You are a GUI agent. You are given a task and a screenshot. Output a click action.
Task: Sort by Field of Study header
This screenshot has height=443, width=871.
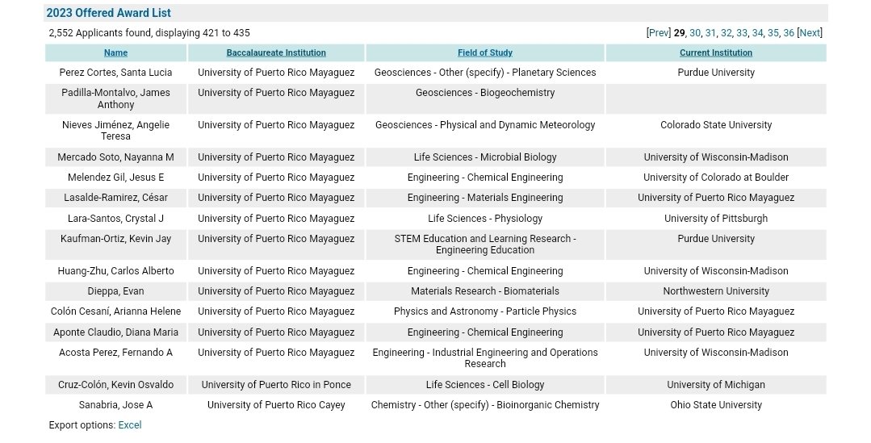pyautogui.click(x=485, y=52)
